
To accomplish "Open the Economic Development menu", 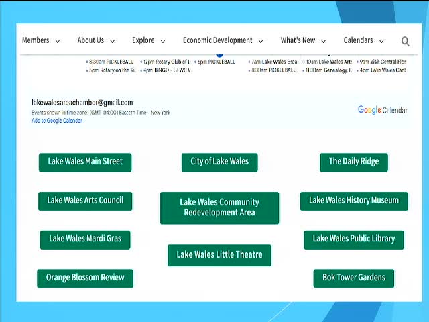I will click(x=217, y=40).
